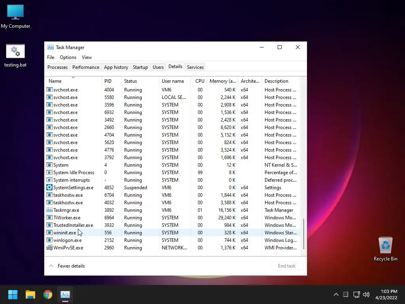Select PID 6932 cell
This screenshot has width=405, height=304.
109,112
